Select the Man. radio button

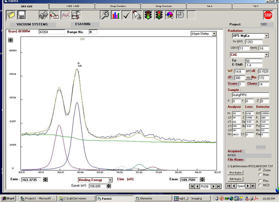coord(260,175)
